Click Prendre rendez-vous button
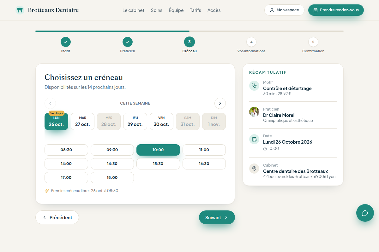The height and width of the screenshot is (252, 379). (x=336, y=10)
